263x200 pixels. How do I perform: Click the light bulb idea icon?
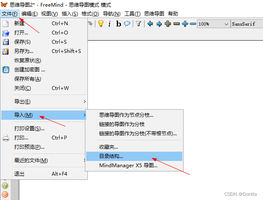click(101, 24)
